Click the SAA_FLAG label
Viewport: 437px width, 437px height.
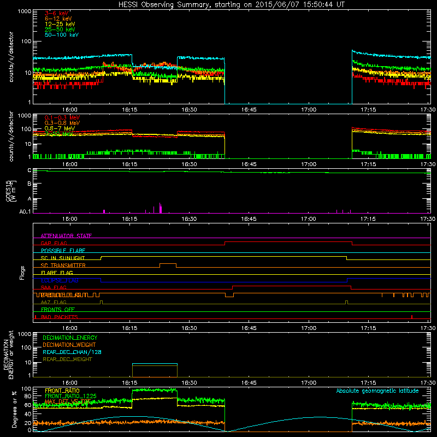pos(54,287)
